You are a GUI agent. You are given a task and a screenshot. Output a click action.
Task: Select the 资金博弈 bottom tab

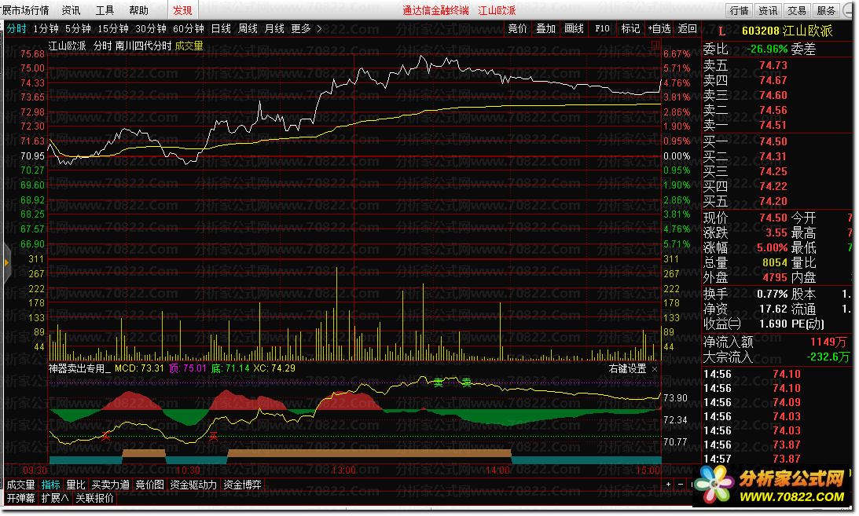(243, 485)
